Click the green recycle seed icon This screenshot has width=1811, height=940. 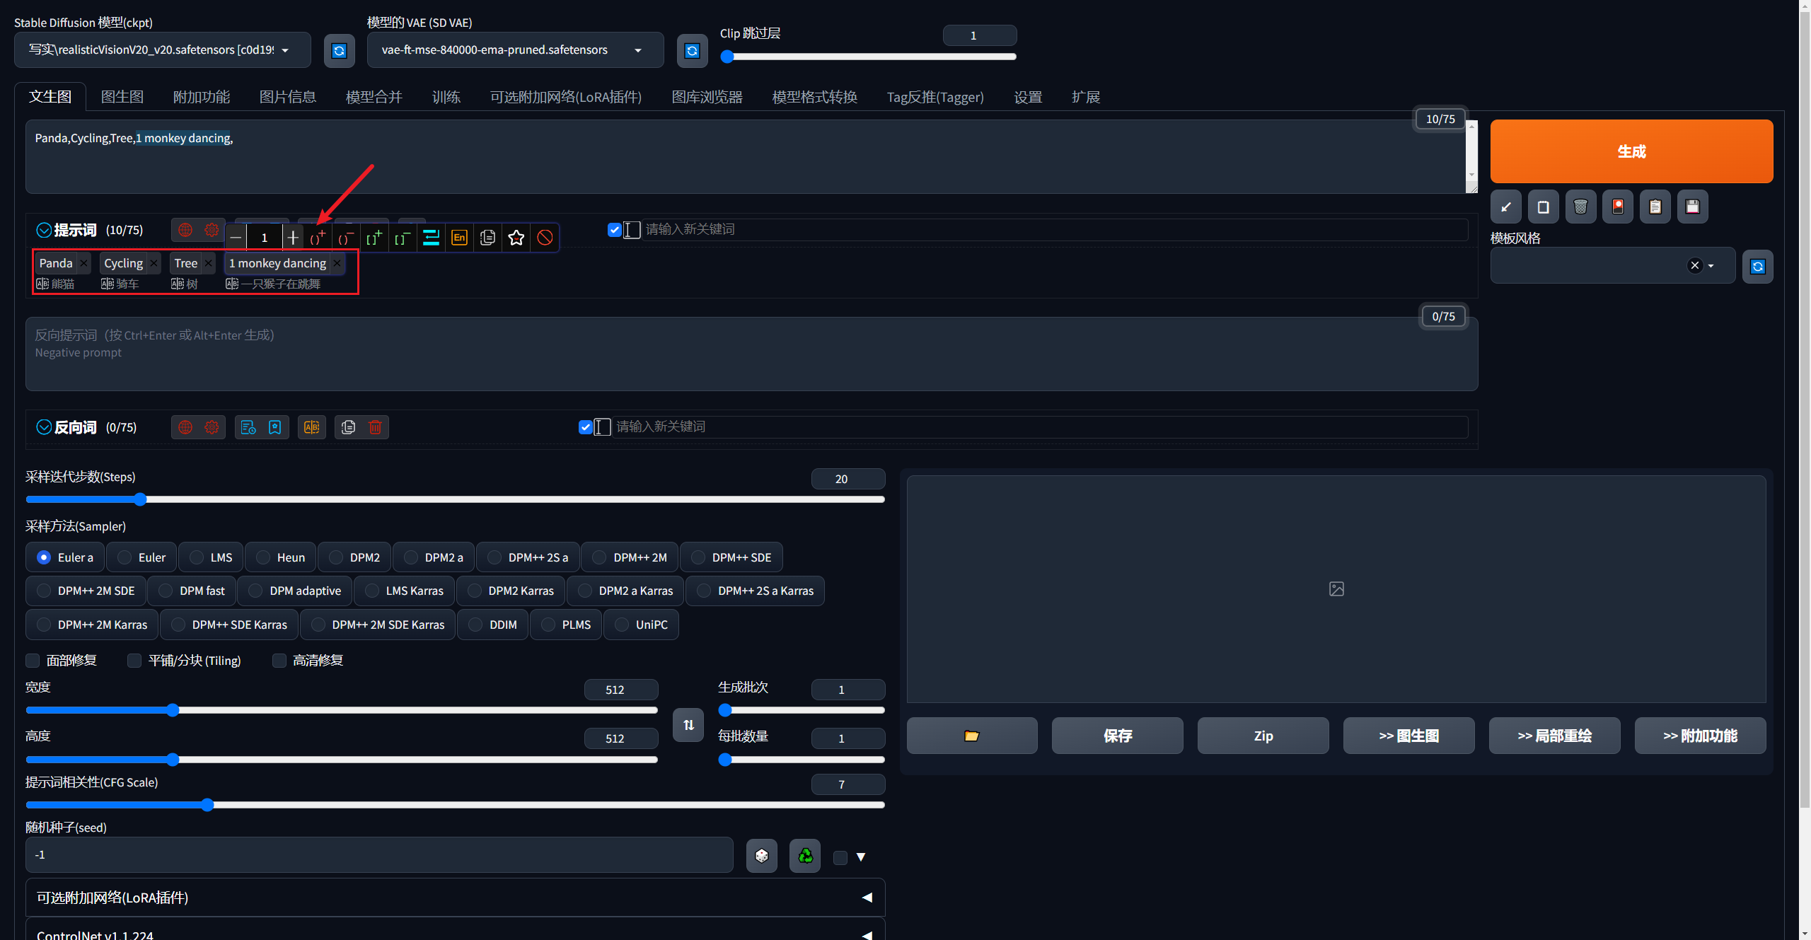805,856
